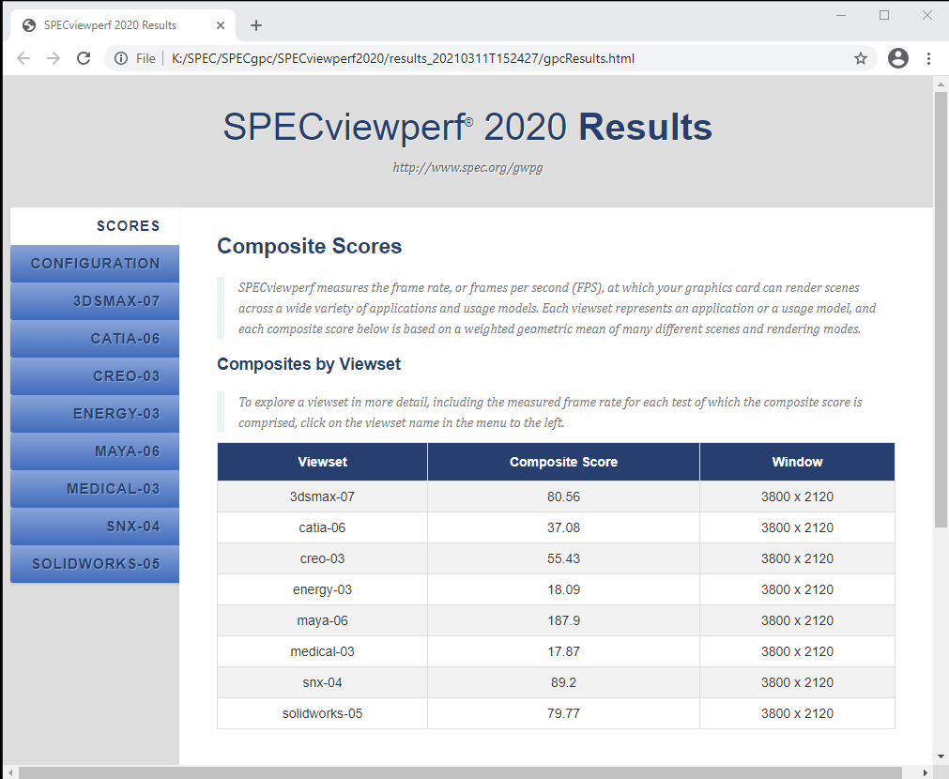Click the 187.9 composite score

pyautogui.click(x=563, y=620)
